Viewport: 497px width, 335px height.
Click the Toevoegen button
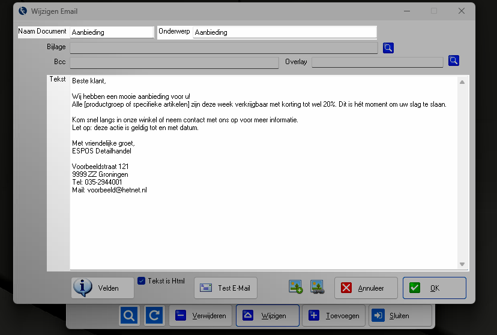tap(333, 315)
